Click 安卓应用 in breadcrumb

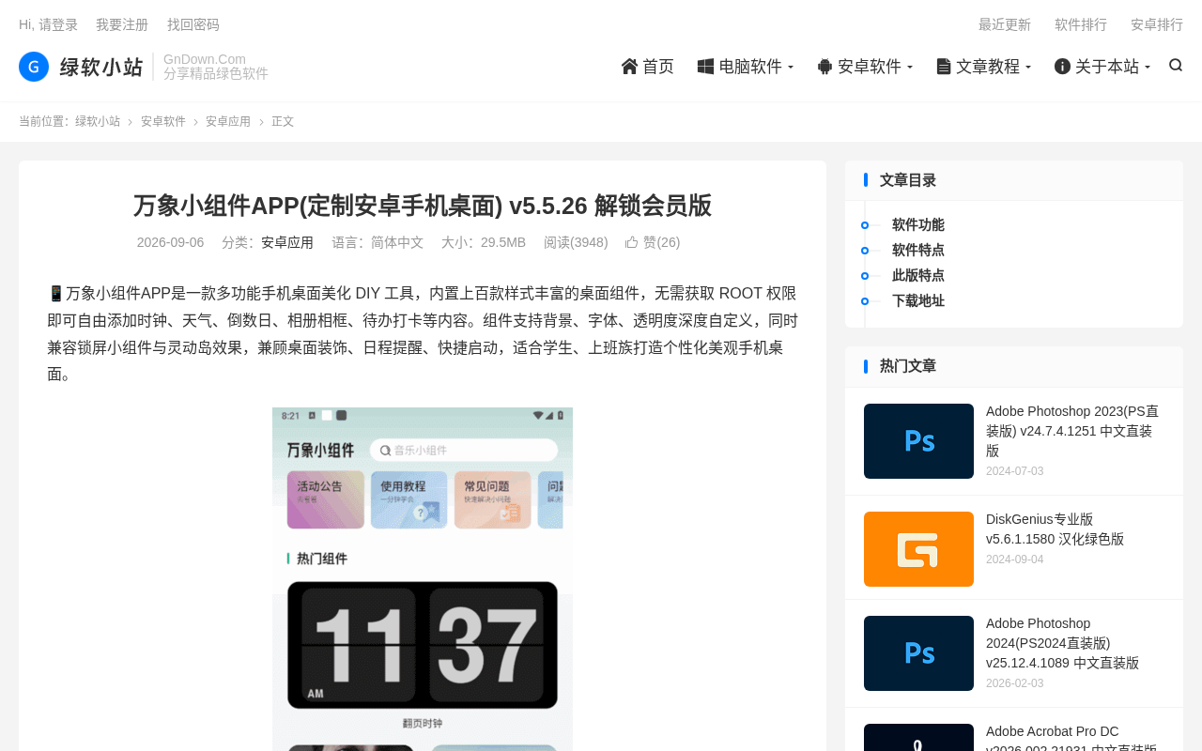pos(228,121)
